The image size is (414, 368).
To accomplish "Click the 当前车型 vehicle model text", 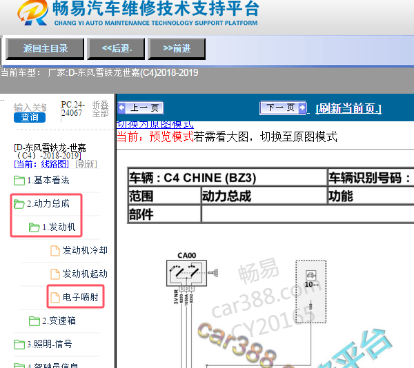I will [99, 72].
